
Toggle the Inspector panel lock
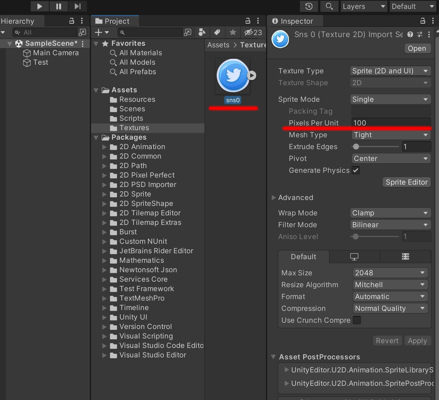pyautogui.click(x=423, y=21)
